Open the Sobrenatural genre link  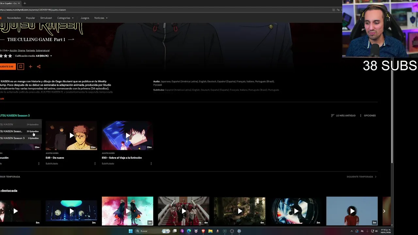tap(42, 51)
